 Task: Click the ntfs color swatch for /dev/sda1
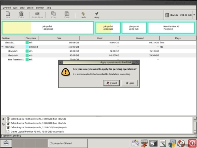27,43
